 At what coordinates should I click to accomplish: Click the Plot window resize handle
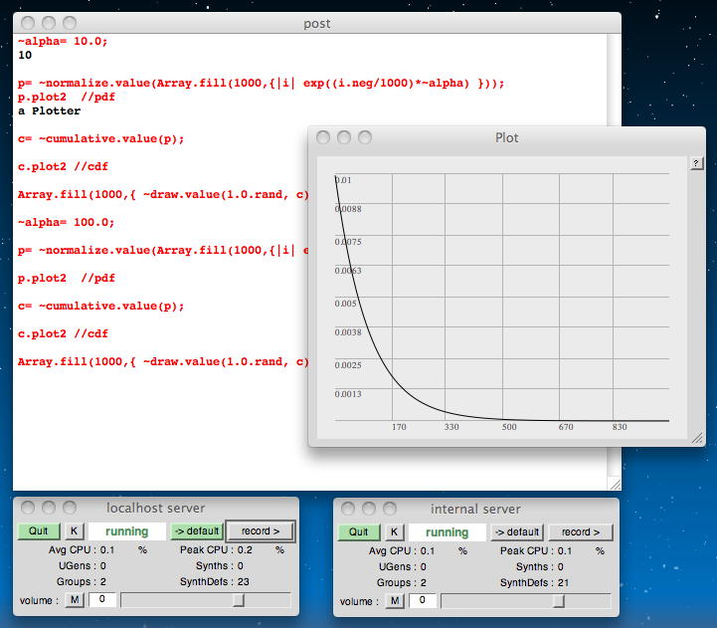pyautogui.click(x=697, y=438)
